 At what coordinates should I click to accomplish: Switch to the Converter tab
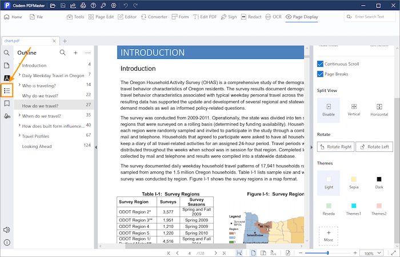tap(154, 17)
